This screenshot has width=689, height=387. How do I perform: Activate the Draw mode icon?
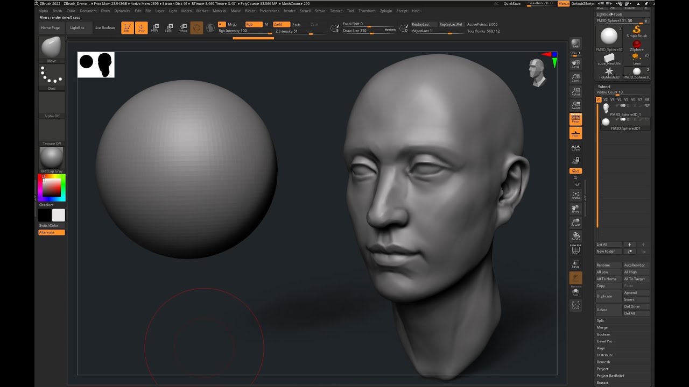click(141, 28)
